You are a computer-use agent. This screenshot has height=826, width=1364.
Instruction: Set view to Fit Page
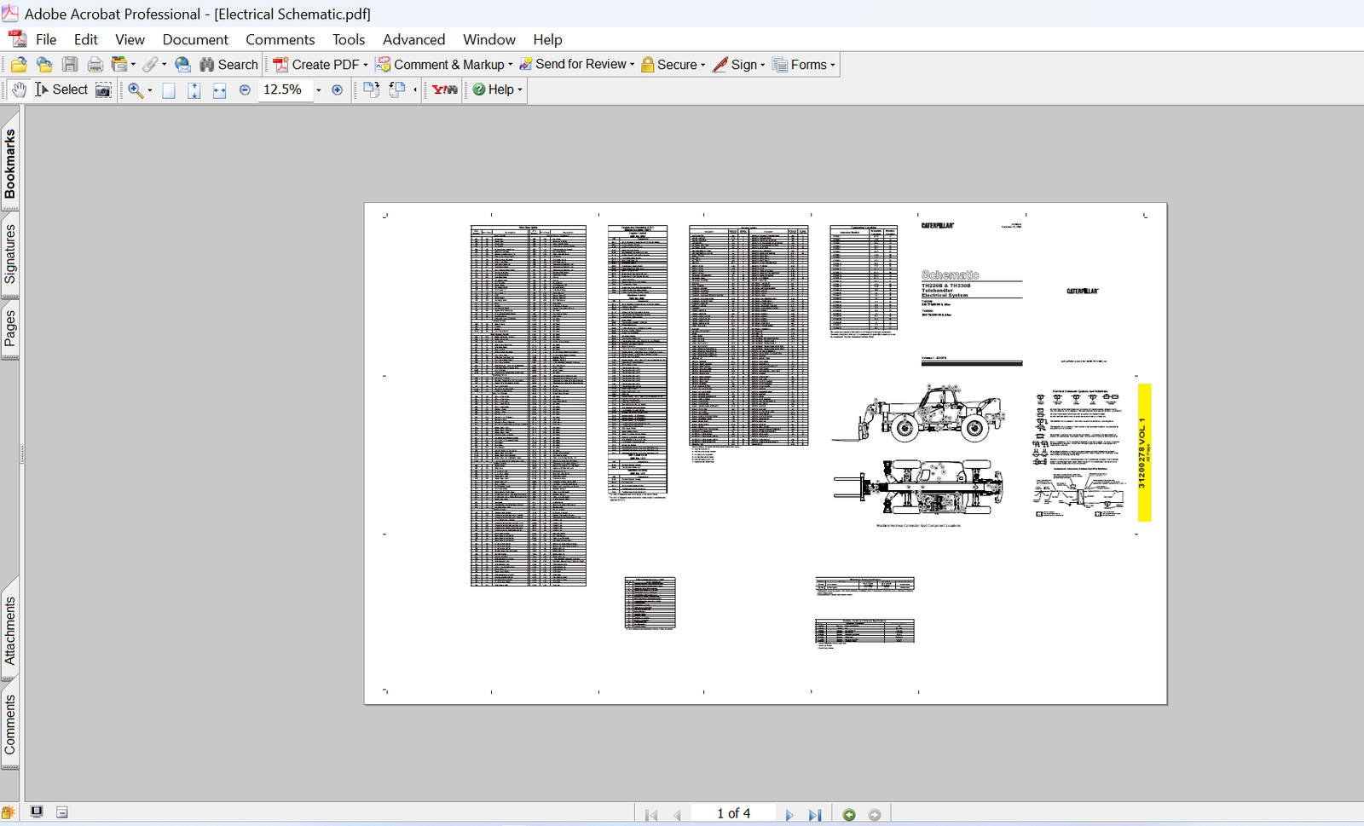click(194, 90)
